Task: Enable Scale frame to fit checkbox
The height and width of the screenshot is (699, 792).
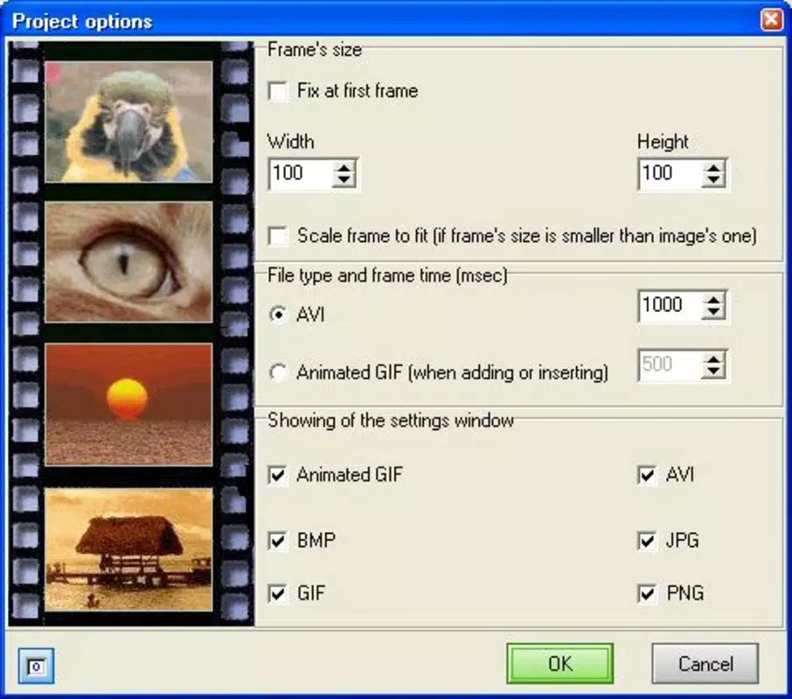Action: (x=278, y=236)
